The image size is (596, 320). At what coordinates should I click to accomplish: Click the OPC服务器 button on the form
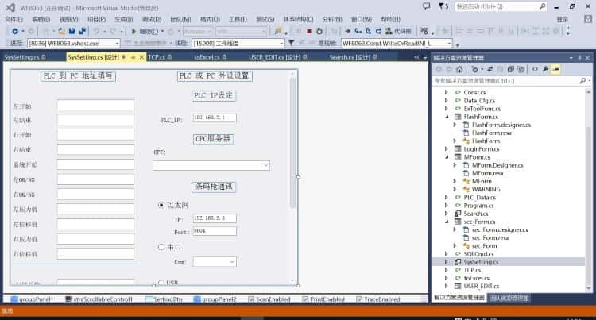pyautogui.click(x=213, y=139)
